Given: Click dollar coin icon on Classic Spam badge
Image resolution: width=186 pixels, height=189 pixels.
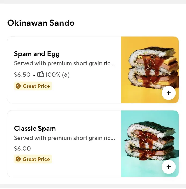Looking at the screenshot, I should pos(18,159).
